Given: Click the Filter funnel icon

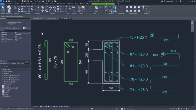Looking at the screenshot, I should (143, 8).
